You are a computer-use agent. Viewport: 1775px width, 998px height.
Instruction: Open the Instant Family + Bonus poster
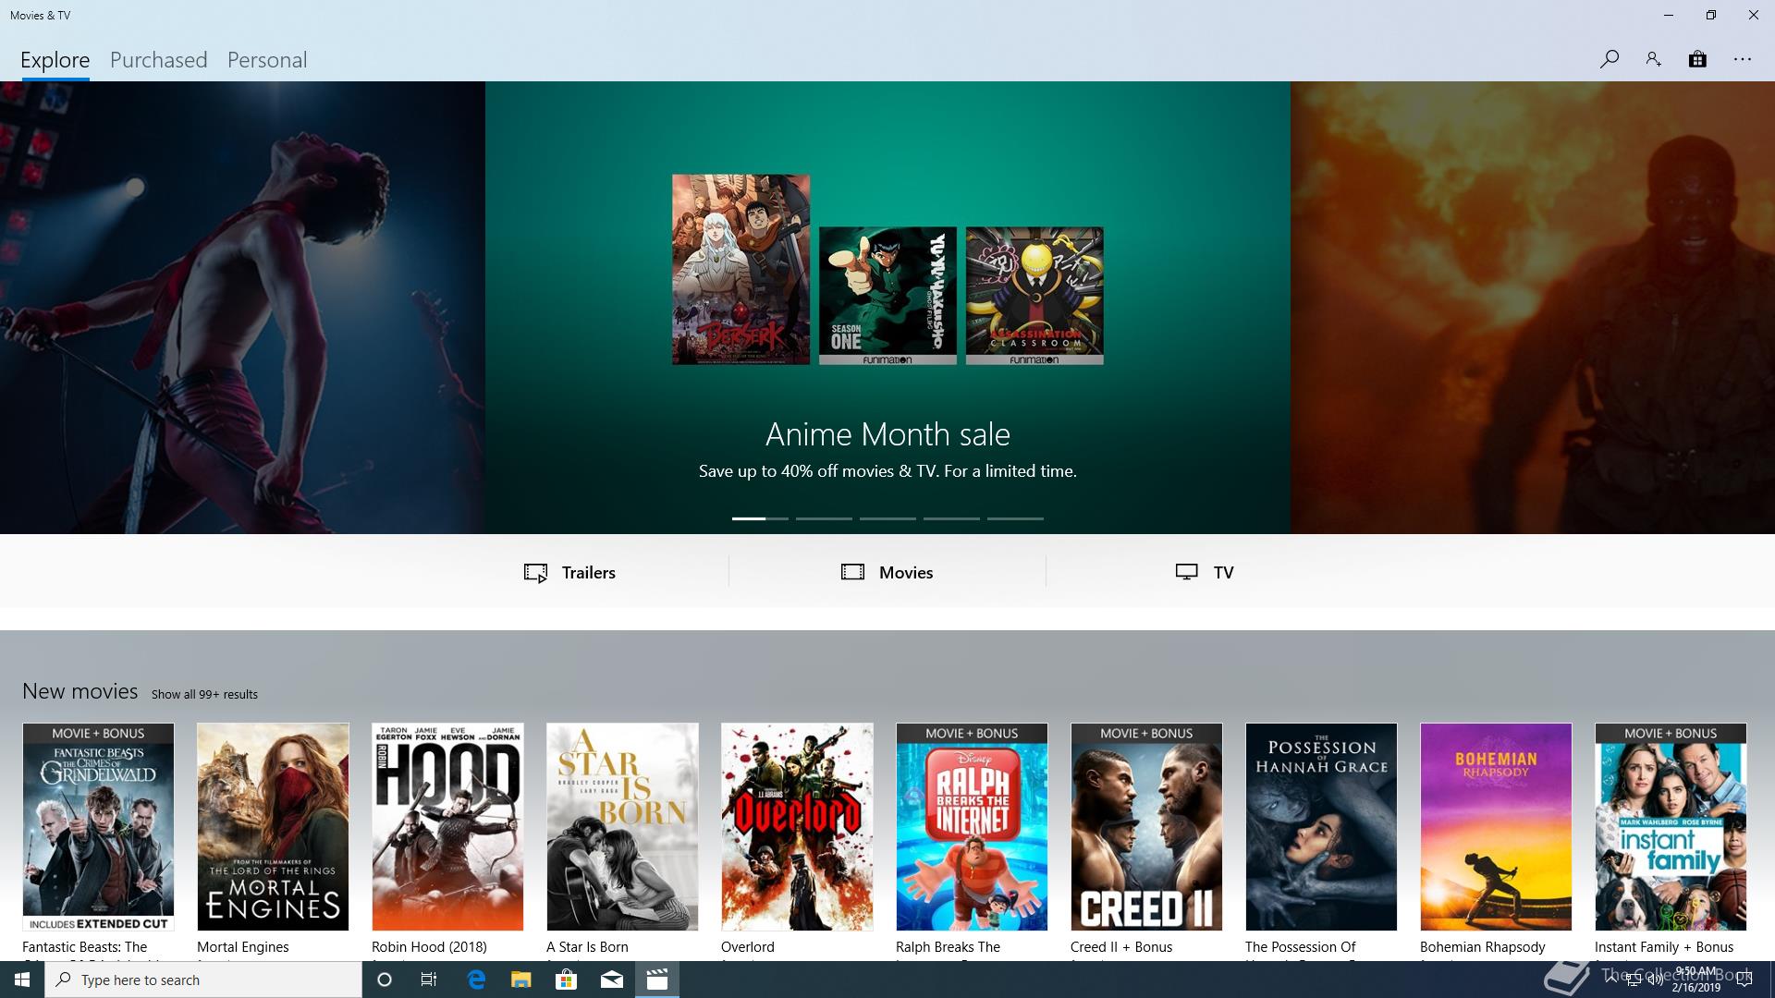1671,827
